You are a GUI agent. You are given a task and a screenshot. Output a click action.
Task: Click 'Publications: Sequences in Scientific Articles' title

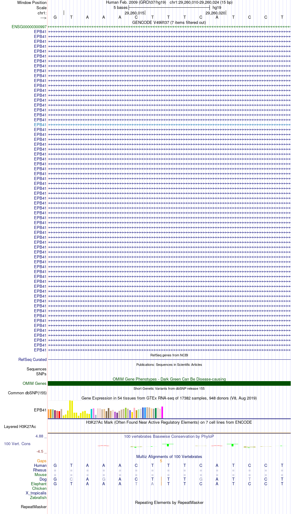tap(169, 365)
